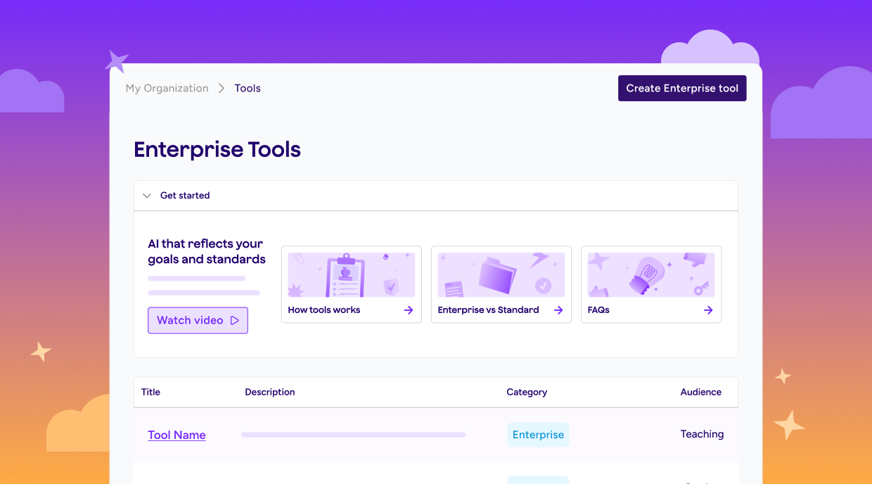The width and height of the screenshot is (872, 484).
Task: Click the arrow on How tools works card
Action: click(409, 310)
